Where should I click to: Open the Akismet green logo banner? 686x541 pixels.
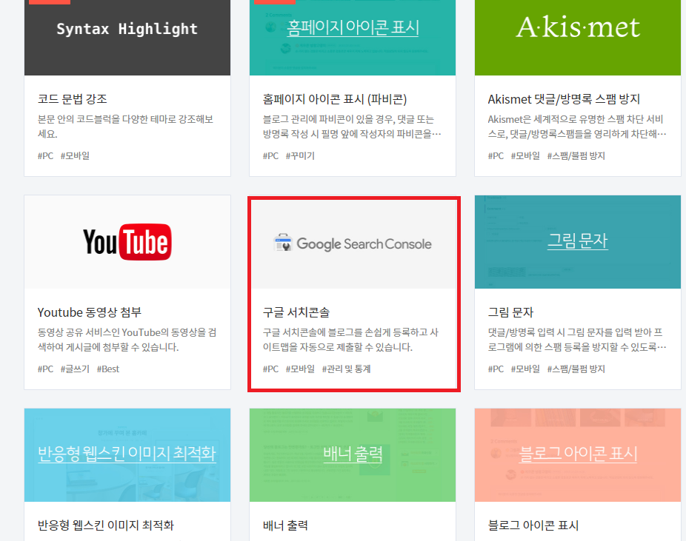[x=578, y=38]
